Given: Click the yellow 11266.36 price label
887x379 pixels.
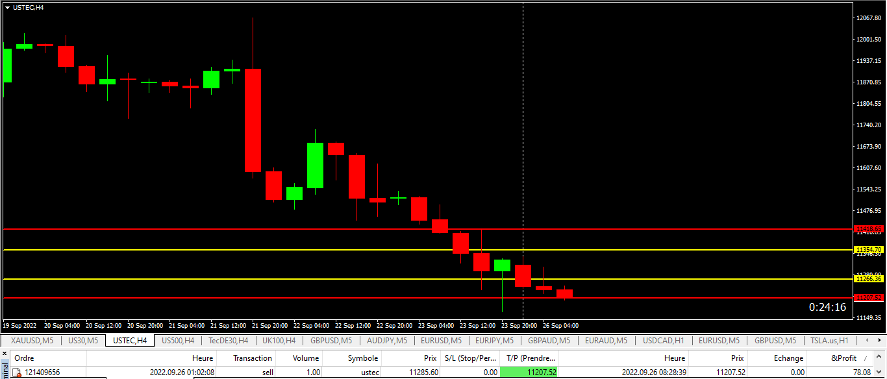Looking at the screenshot, I should pos(868,279).
